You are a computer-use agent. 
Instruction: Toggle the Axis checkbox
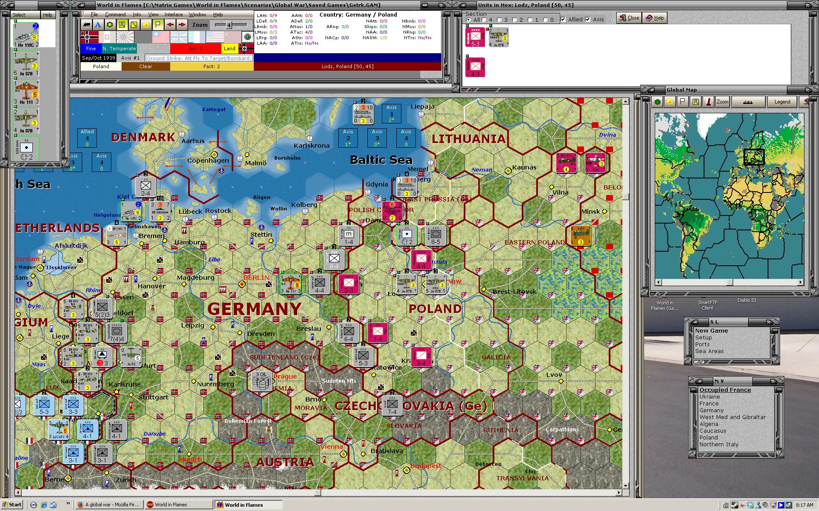point(588,19)
